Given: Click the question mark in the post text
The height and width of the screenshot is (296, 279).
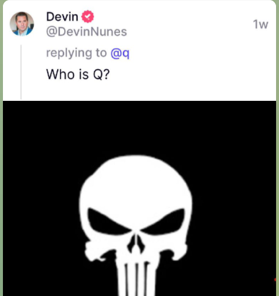Looking at the screenshot, I should [x=106, y=74].
